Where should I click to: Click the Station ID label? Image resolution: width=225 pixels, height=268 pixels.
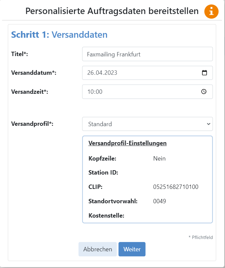pos(103,173)
